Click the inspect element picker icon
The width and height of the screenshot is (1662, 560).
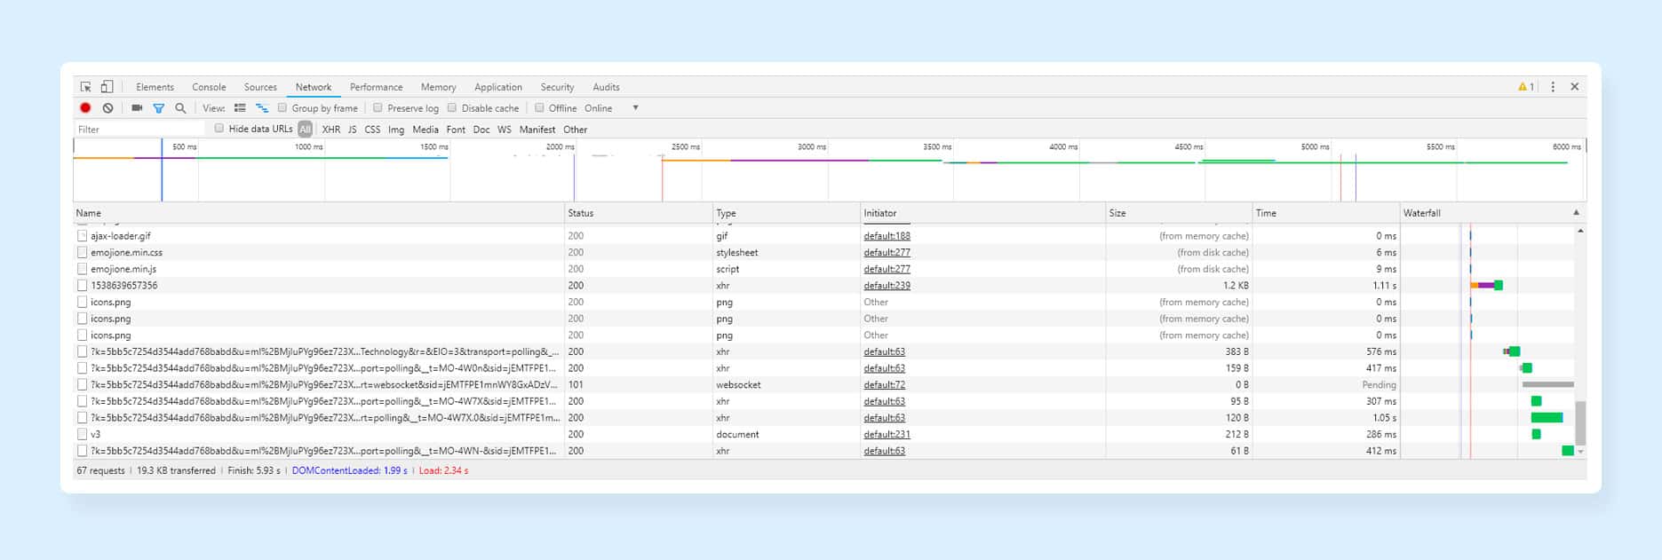tap(86, 87)
